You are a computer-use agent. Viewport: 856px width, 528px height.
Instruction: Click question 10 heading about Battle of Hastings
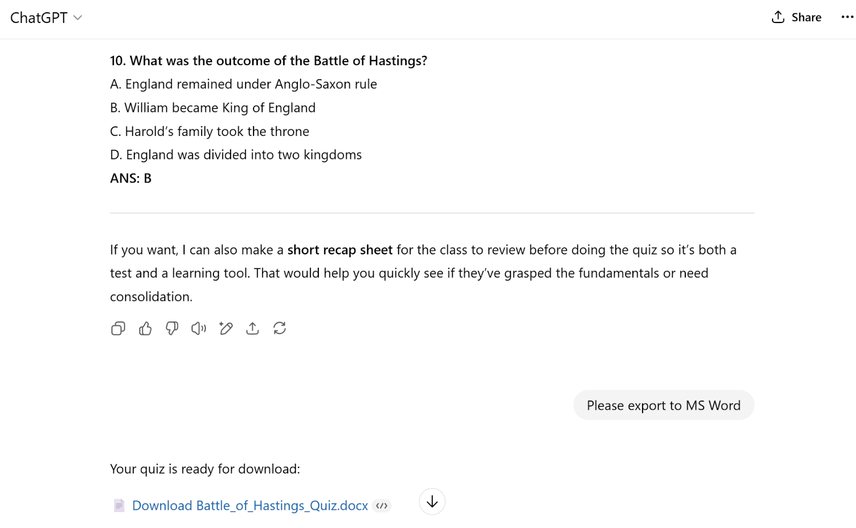268,61
